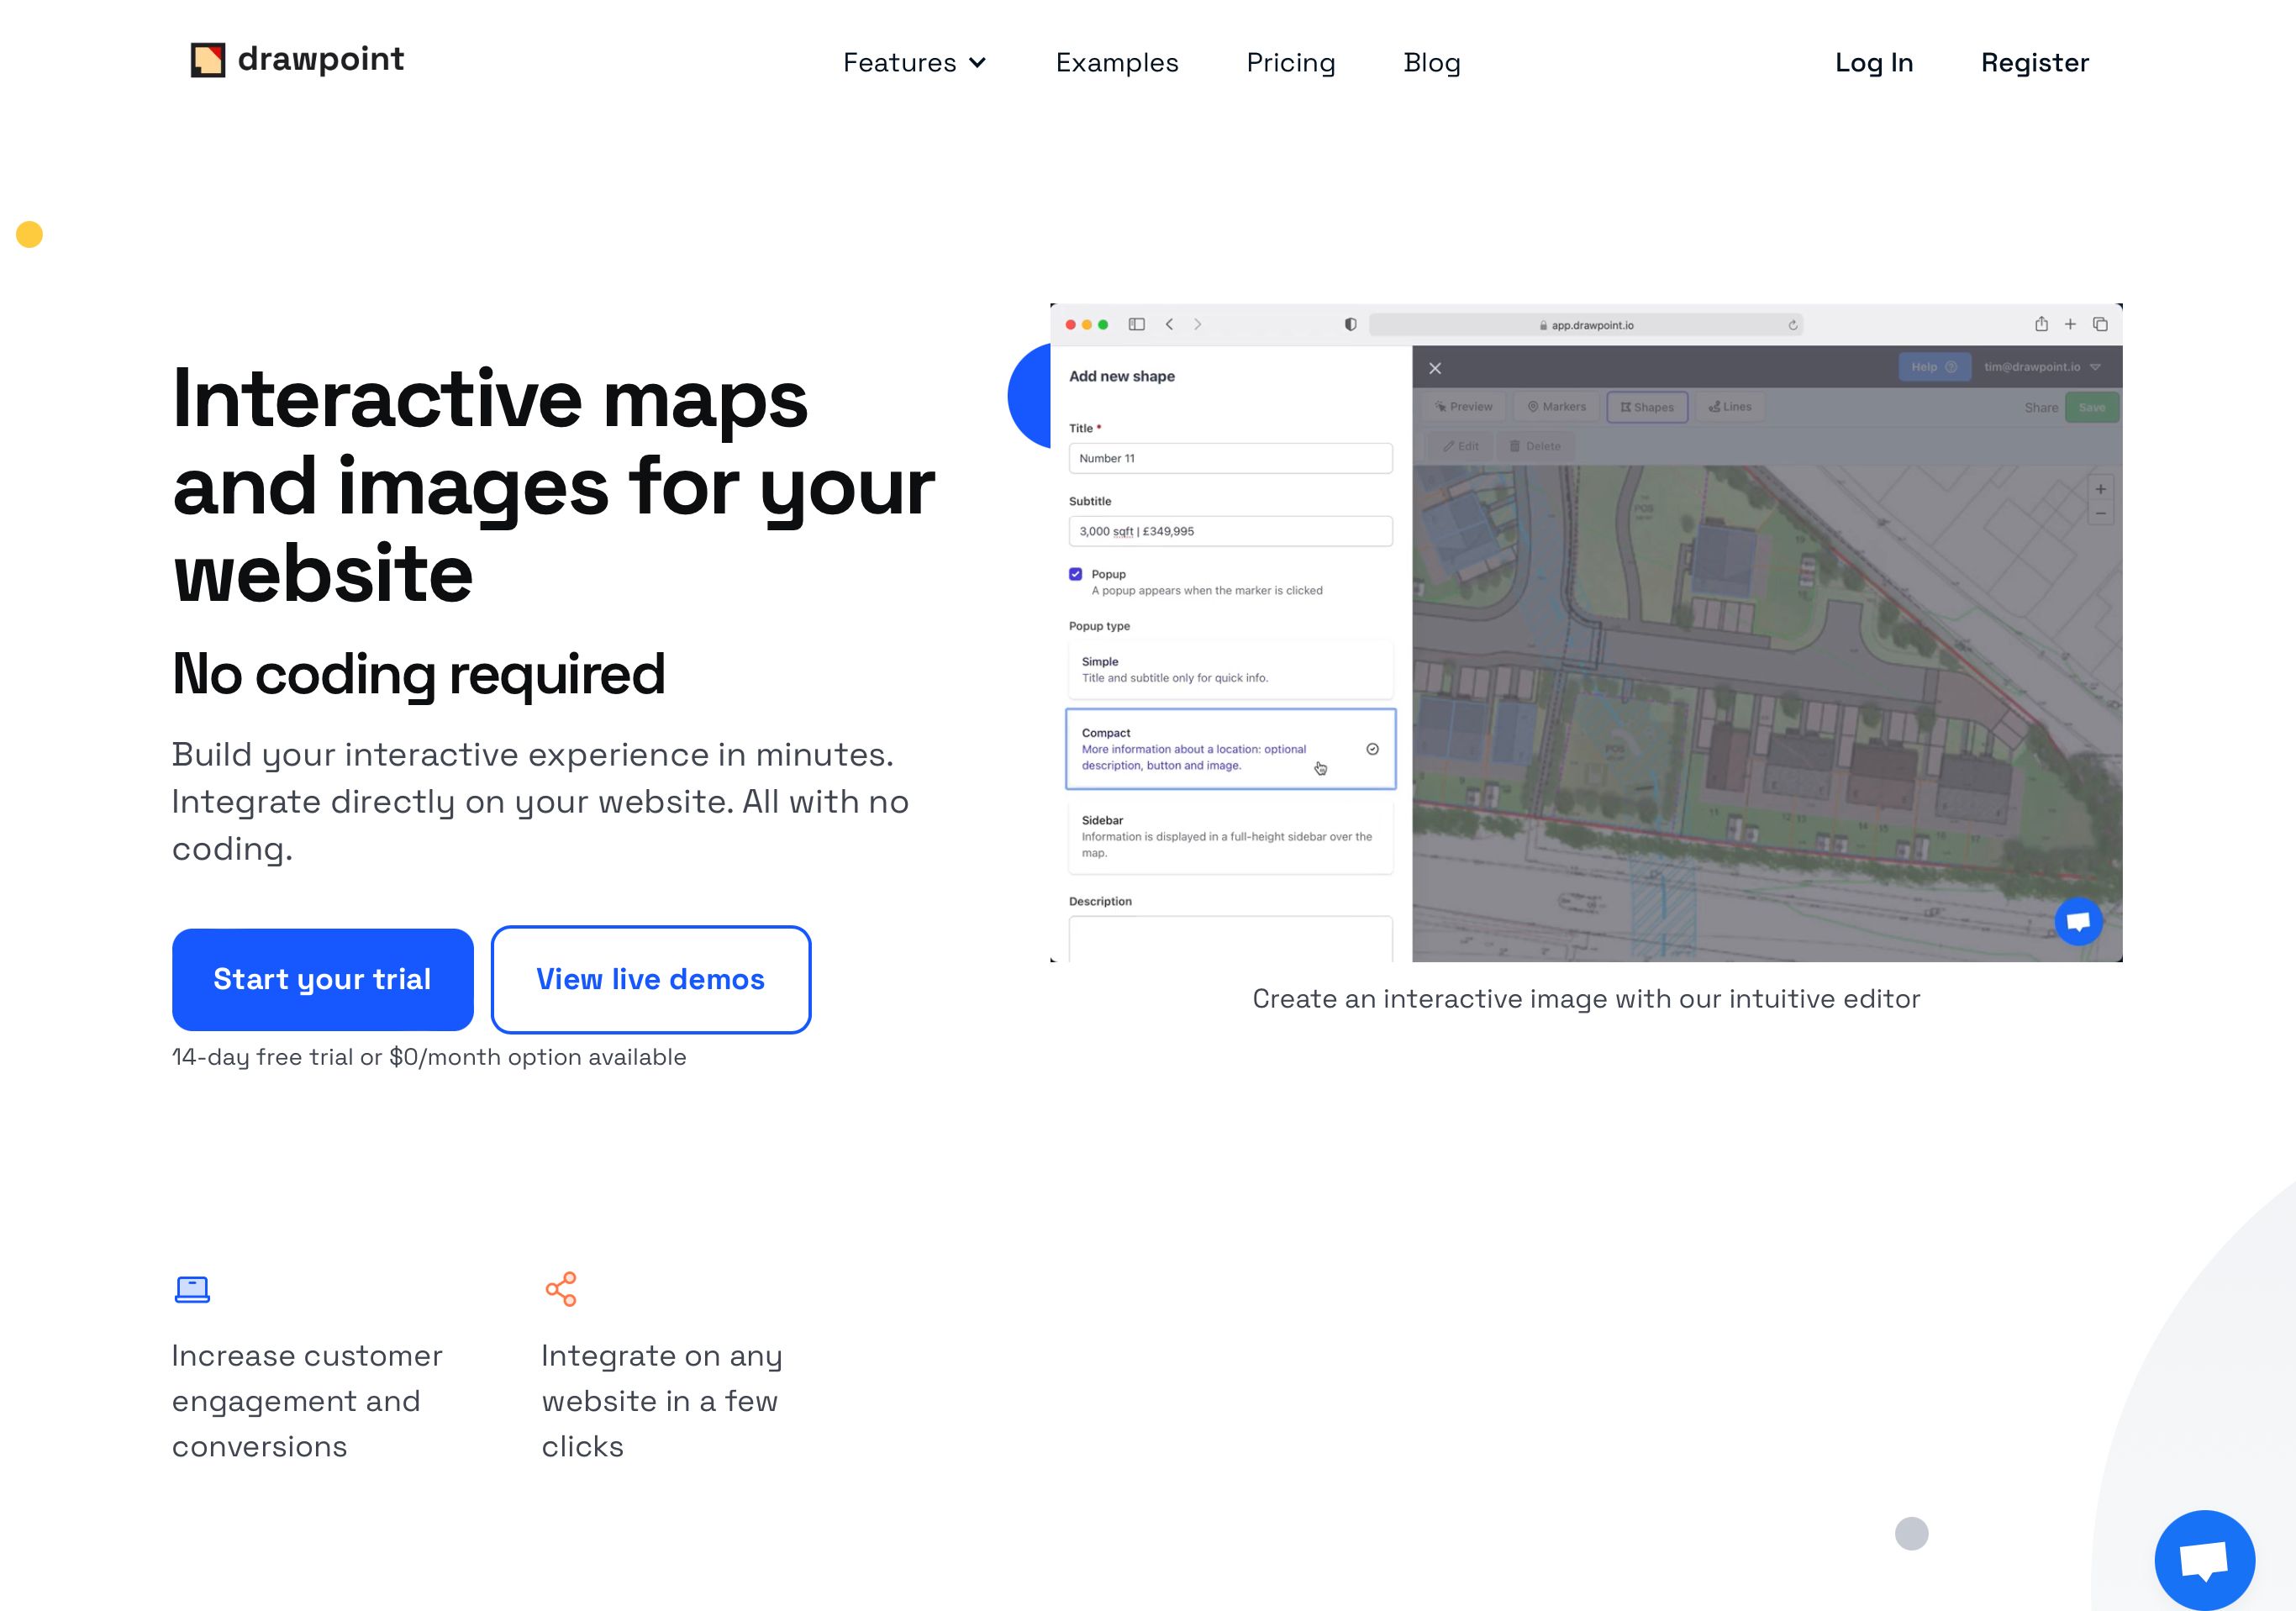Open the Pricing page
2296x1611 pixels.
pyautogui.click(x=1290, y=62)
